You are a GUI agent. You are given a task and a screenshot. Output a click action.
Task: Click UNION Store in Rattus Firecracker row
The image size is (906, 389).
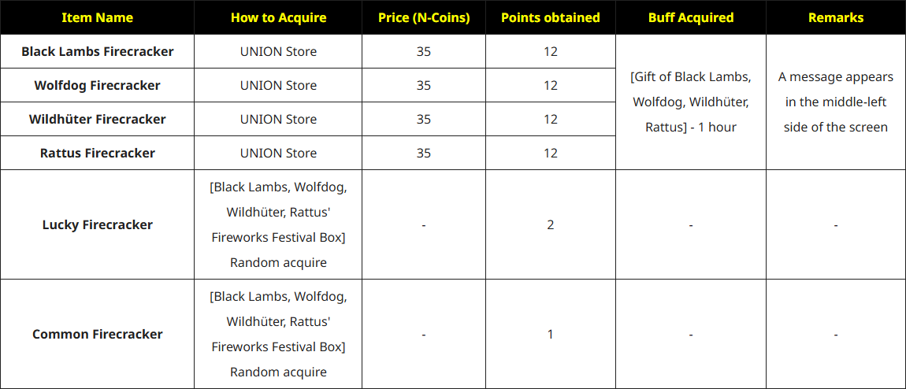tap(278, 154)
